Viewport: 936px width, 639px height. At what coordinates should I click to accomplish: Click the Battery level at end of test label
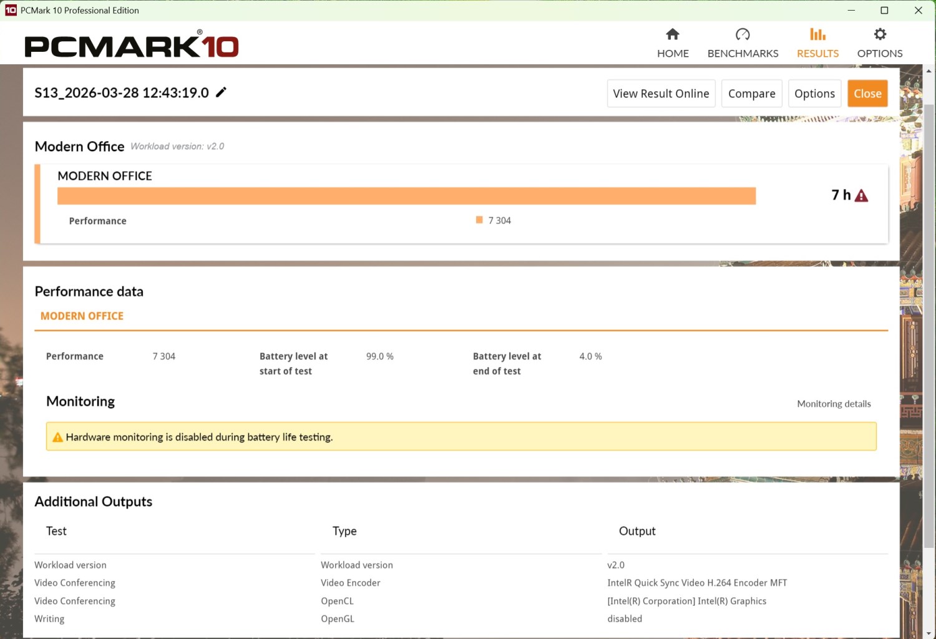(507, 364)
